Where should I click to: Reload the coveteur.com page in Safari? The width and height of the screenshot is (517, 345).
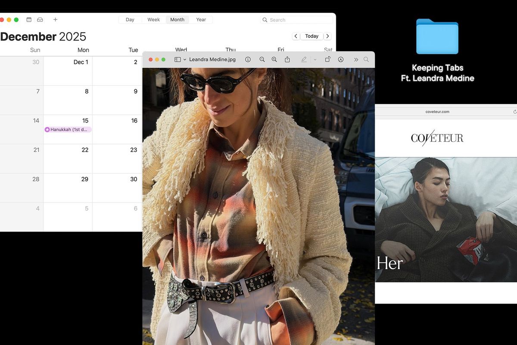(514, 111)
